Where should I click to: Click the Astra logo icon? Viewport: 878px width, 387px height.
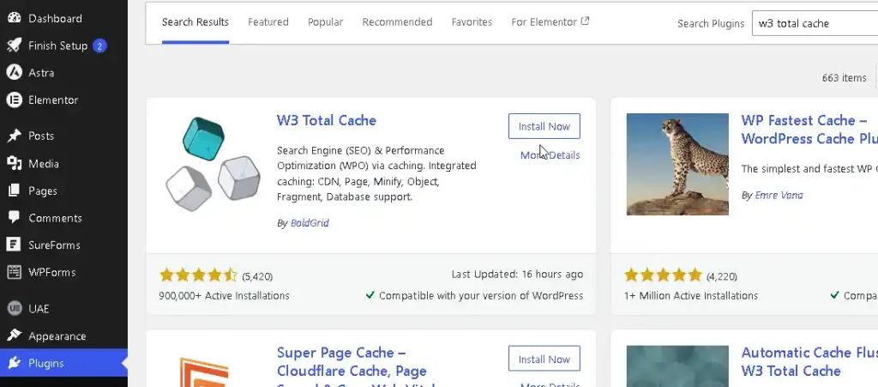pos(14,72)
